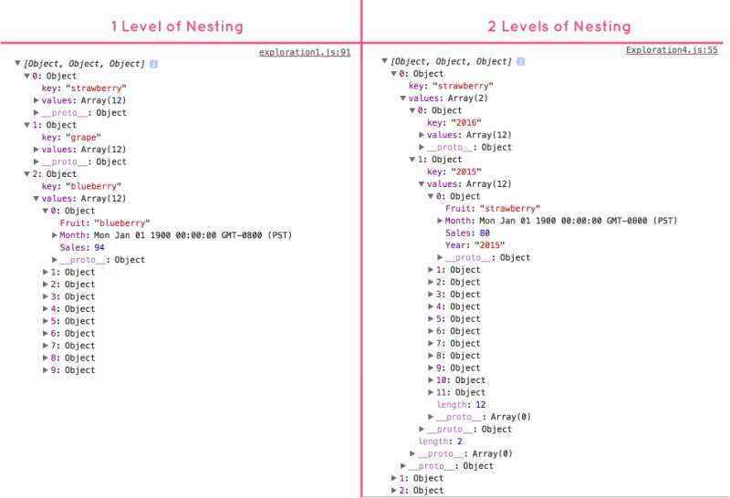Screen dimensions: 730x498
Task: Click the Fruit: "strawberry" property
Action: (x=493, y=209)
